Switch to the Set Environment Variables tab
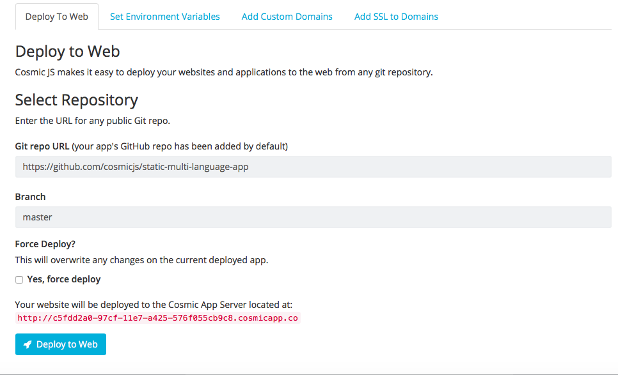The height and width of the screenshot is (375, 618). (164, 17)
